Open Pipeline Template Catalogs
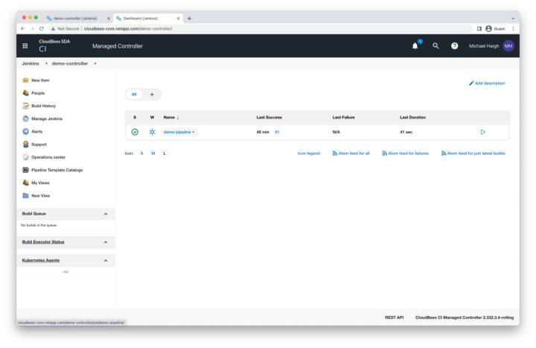The width and height of the screenshot is (536, 348). pos(57,170)
